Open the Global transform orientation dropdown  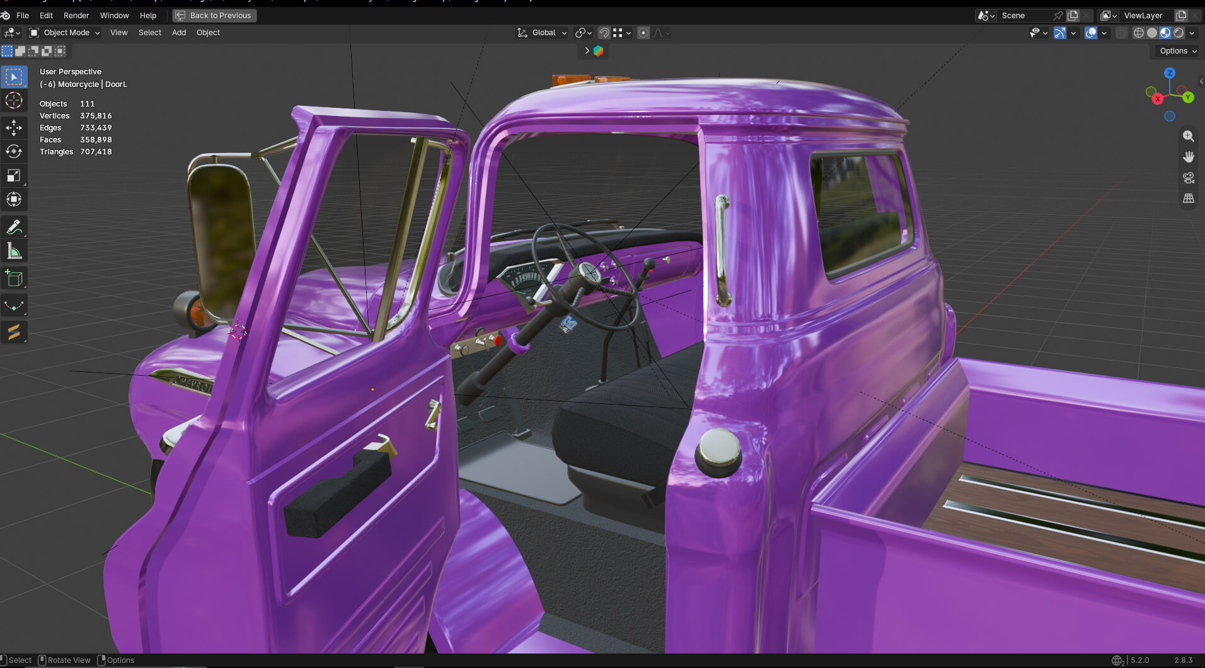[542, 33]
